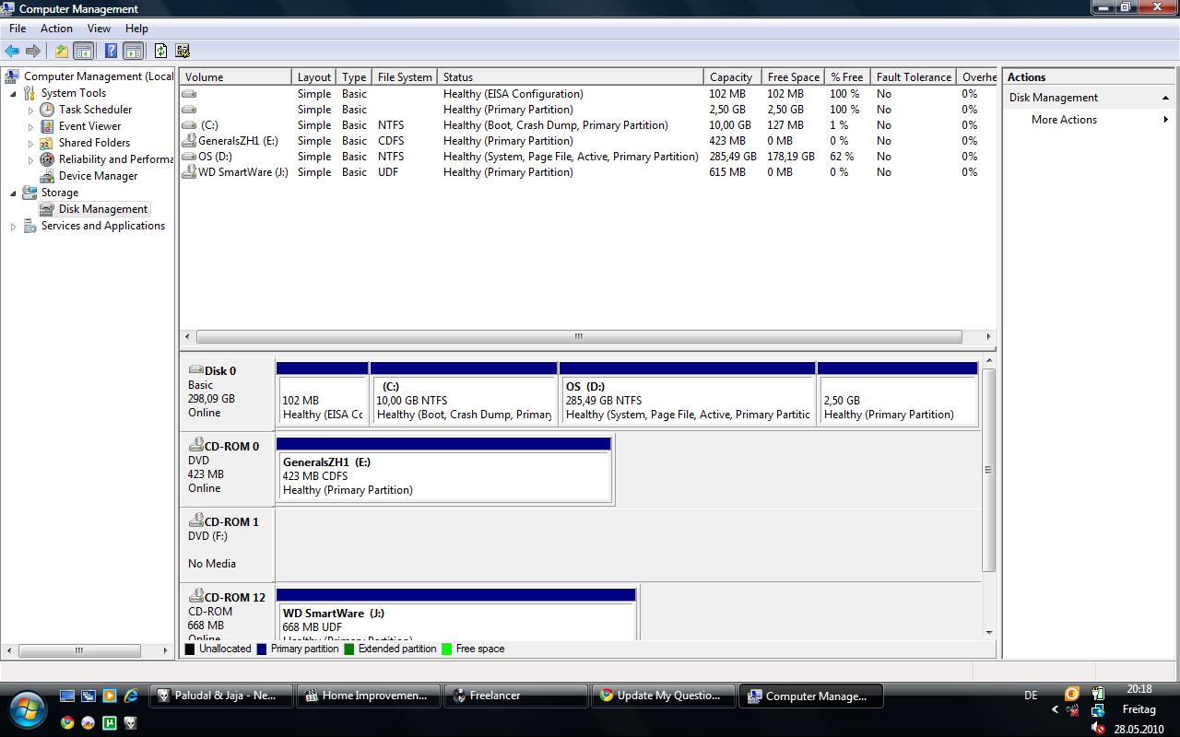This screenshot has width=1180, height=737.
Task: Select the 102 MB EISA partition block on Disk 0
Action: click(322, 393)
